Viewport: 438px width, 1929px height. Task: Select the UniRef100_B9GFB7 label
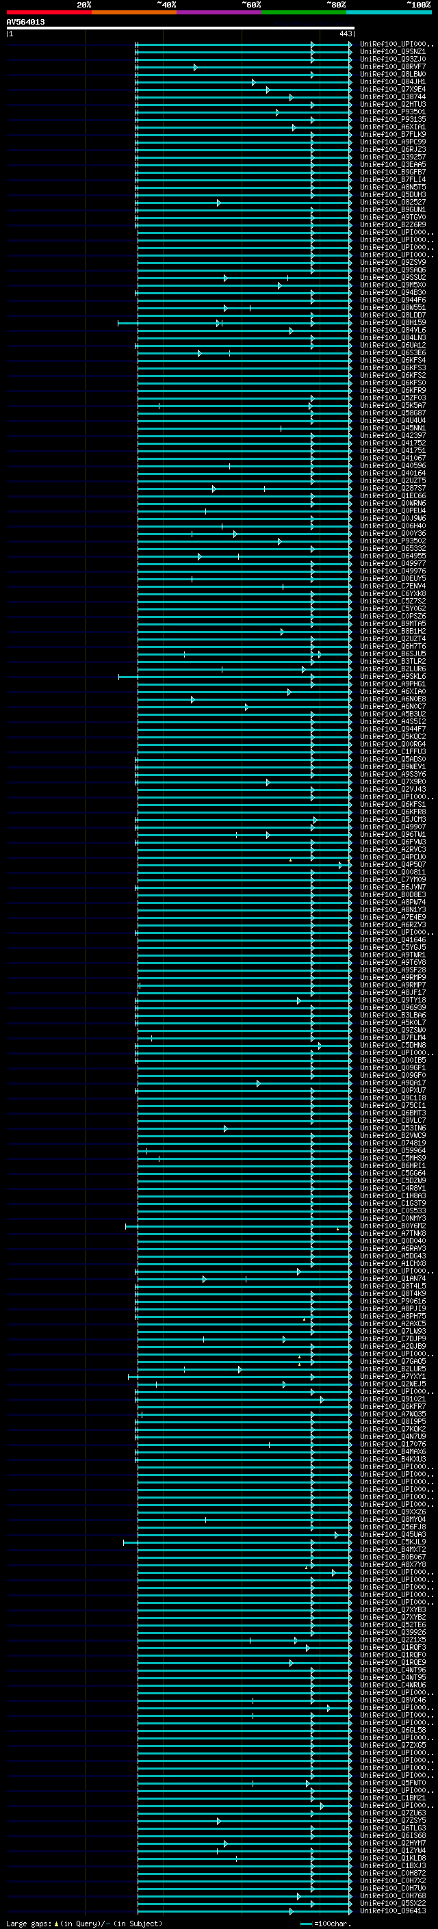[393, 172]
